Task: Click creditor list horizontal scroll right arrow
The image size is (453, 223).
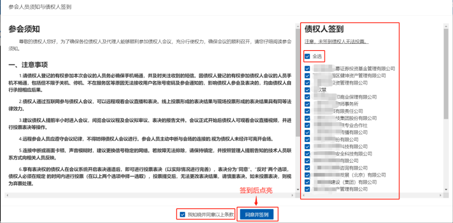Action: point(440,195)
